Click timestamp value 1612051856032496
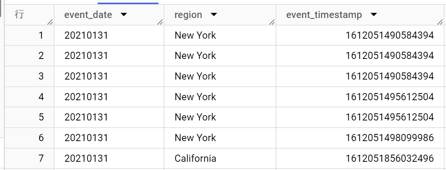 (390, 158)
